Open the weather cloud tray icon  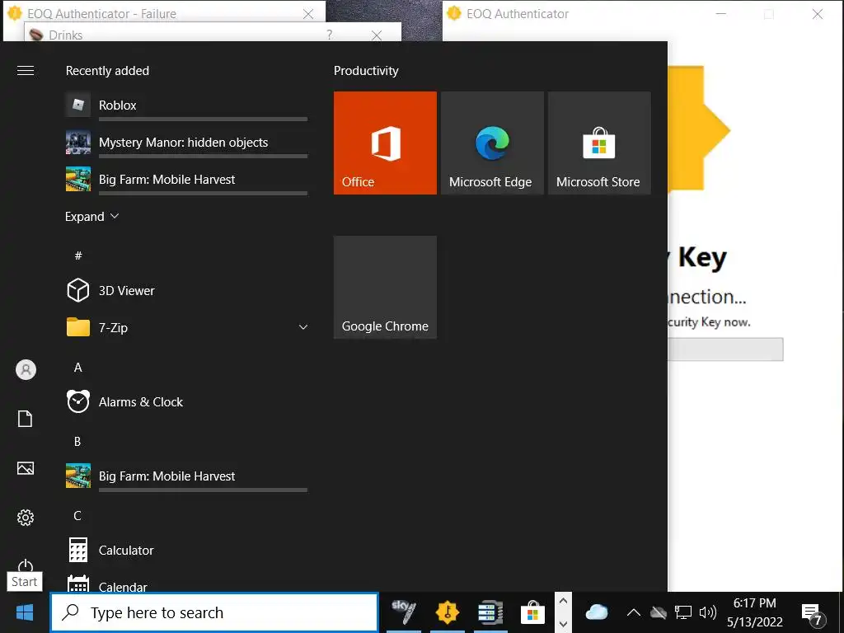(597, 612)
